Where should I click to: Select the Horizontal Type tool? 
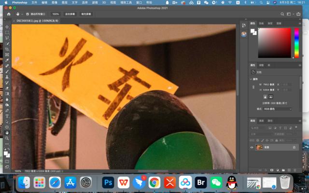coord(7,116)
